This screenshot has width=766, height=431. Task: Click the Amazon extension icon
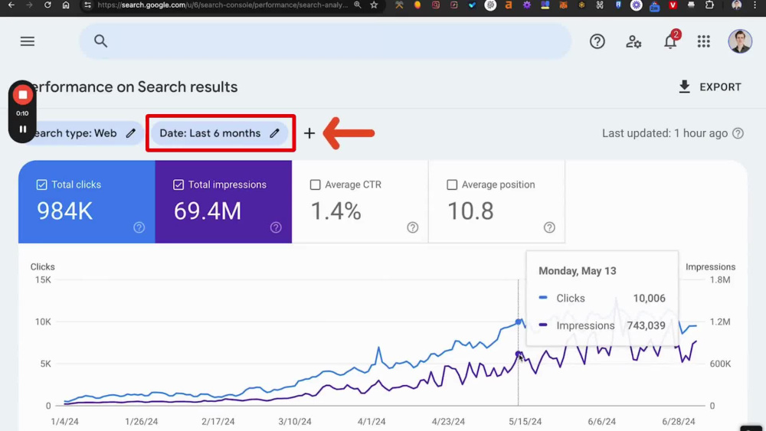[509, 5]
